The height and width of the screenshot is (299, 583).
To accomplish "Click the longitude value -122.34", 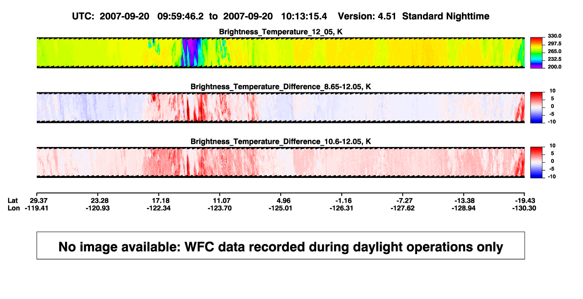I will [x=158, y=208].
